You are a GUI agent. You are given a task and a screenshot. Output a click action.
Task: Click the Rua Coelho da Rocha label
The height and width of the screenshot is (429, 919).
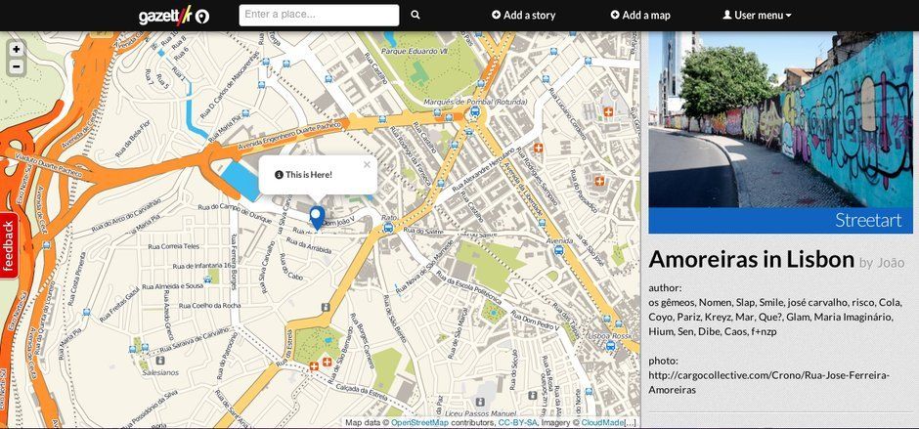coord(209,305)
